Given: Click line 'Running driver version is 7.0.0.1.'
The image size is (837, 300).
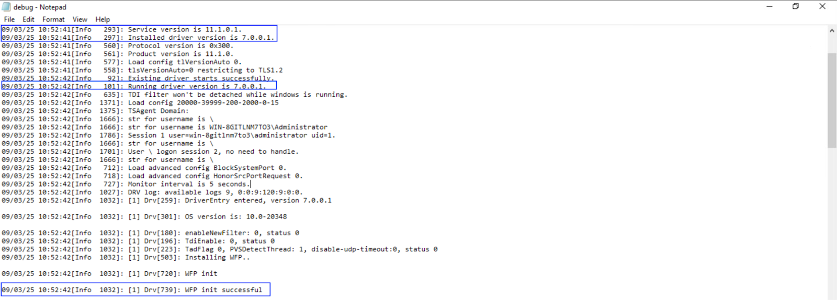Looking at the screenshot, I should pos(134,86).
